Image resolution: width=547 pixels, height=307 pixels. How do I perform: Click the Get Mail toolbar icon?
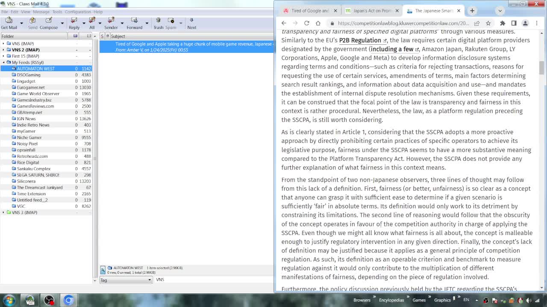(9, 20)
